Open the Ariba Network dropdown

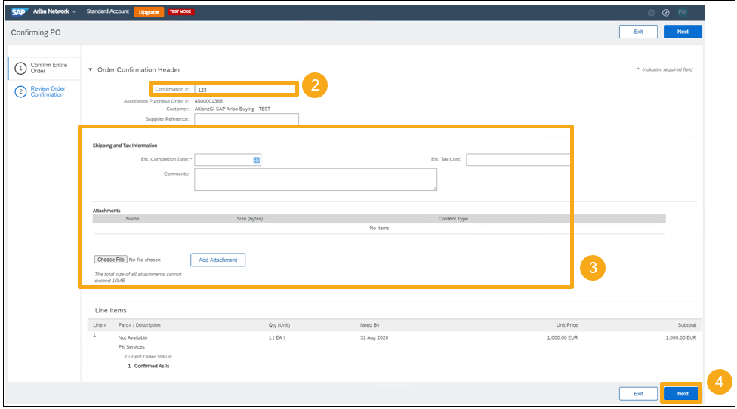tap(54, 11)
